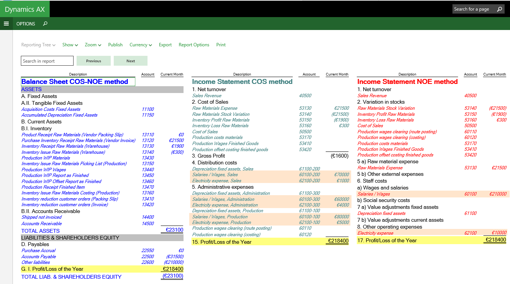This screenshot has width=510, height=284.
Task: Open the Show dropdown menu
Action: click(x=70, y=45)
